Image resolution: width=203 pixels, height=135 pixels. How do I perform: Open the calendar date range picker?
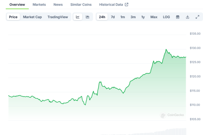pyautogui.click(x=178, y=17)
